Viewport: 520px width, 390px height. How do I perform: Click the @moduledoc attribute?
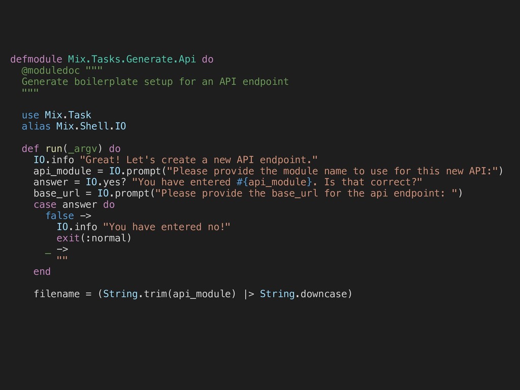pos(51,70)
